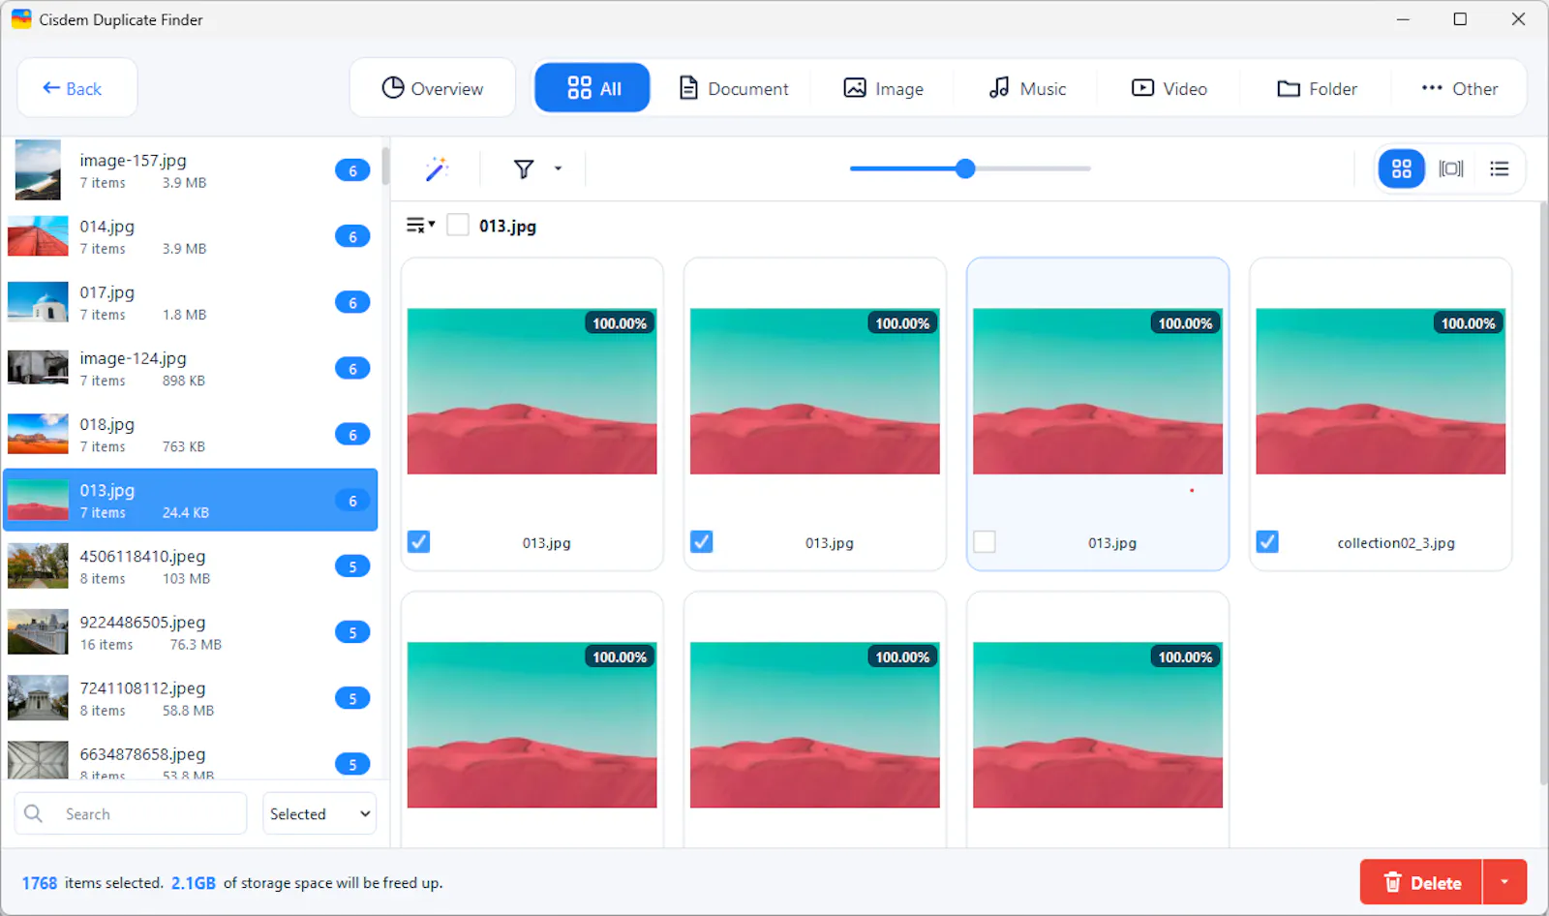Click the image-157.jpg coastal thumbnail
Image resolution: width=1549 pixels, height=916 pixels.
tap(38, 170)
